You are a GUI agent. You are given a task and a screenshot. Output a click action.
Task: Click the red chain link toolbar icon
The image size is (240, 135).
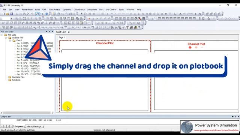(x=140, y=18)
